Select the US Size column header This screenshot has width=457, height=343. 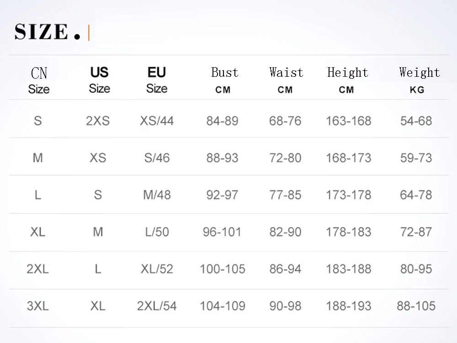[x=99, y=80]
